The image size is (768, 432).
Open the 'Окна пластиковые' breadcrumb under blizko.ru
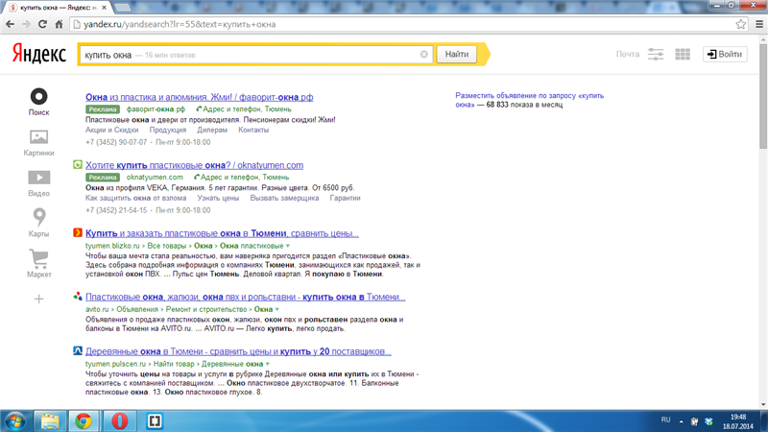pos(252,246)
